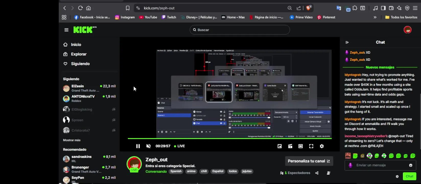
Task: Open the recommended Brunenger channel
Action: 89,169
